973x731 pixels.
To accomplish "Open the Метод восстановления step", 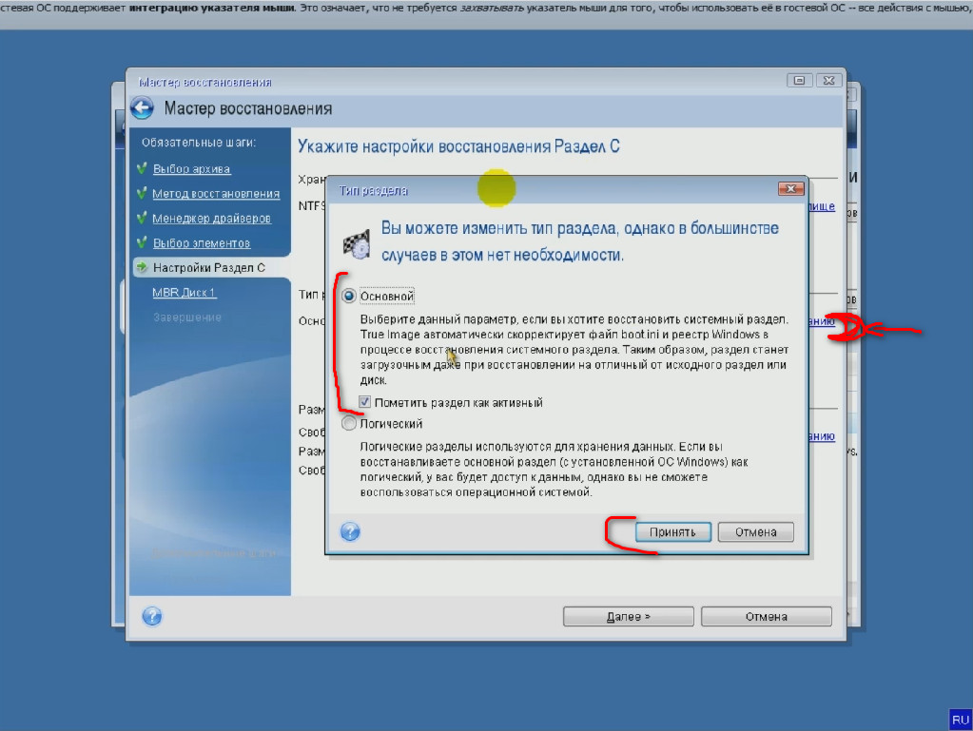I will (x=216, y=194).
